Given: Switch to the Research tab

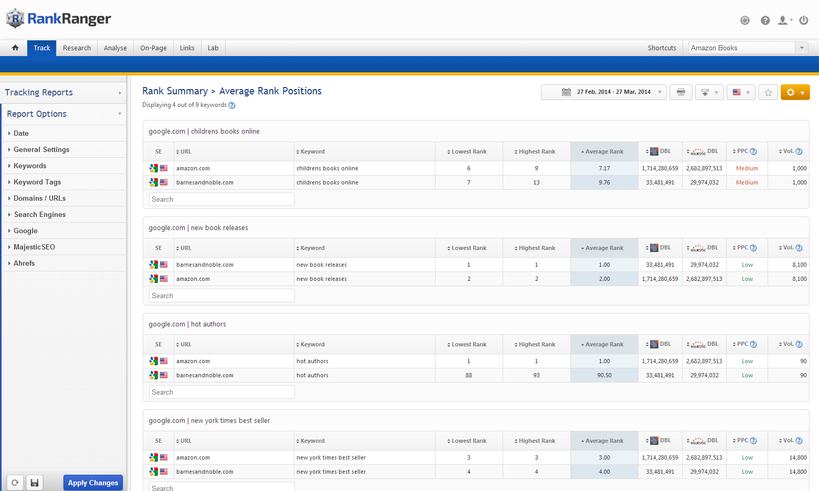Looking at the screenshot, I should (x=77, y=48).
